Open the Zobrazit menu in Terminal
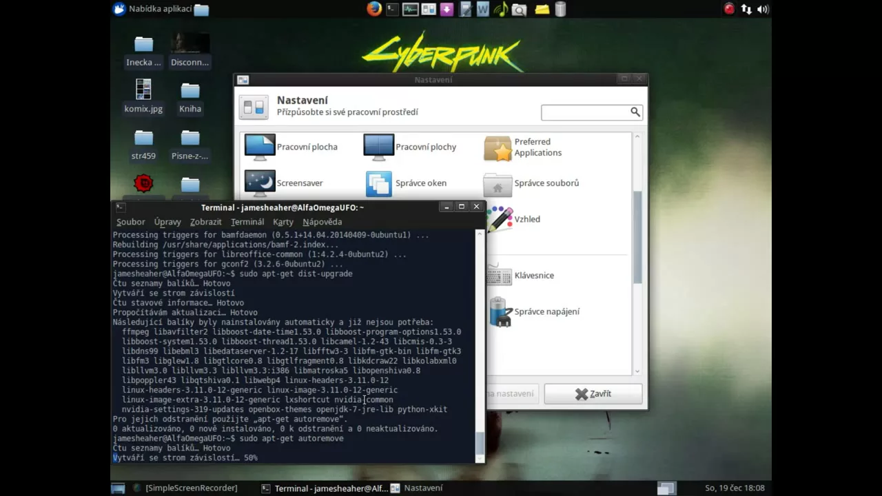 205,222
